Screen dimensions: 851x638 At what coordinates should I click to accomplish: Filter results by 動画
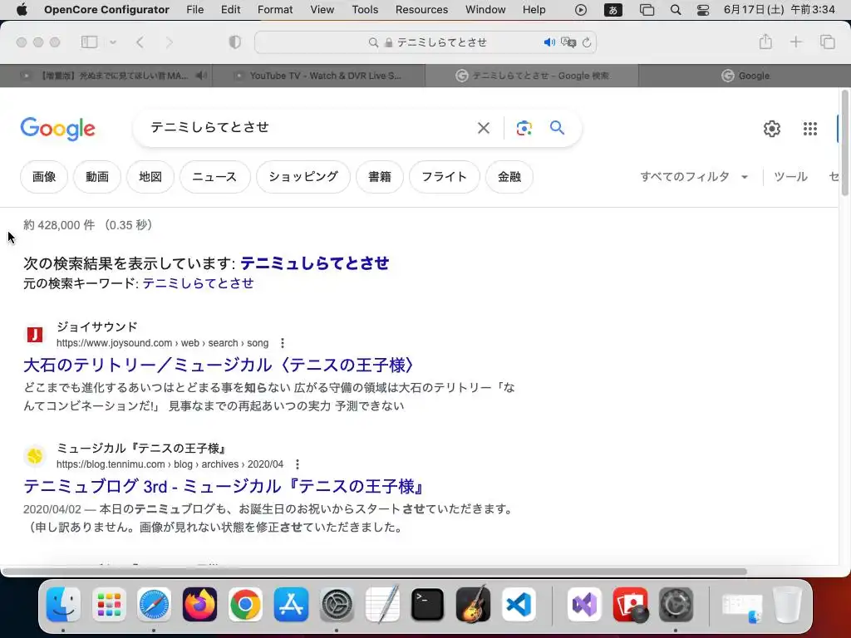[x=97, y=177]
